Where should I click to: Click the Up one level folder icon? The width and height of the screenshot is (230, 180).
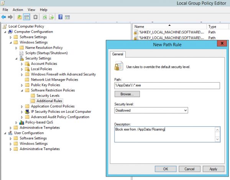(19, 17)
